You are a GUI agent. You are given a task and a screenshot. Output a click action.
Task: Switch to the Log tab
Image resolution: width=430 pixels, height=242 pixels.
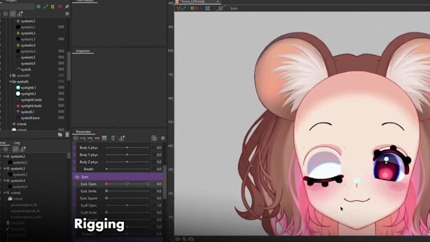pyautogui.click(x=17, y=143)
